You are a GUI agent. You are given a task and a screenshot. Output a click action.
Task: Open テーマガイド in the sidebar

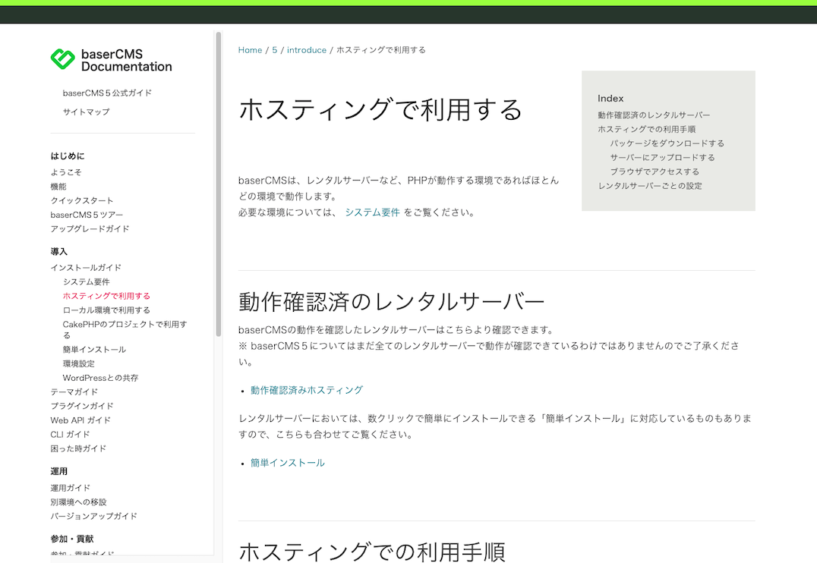click(x=74, y=392)
